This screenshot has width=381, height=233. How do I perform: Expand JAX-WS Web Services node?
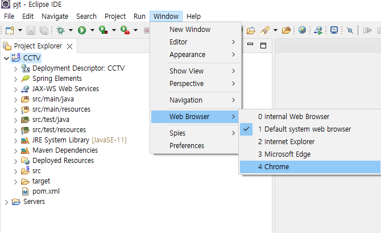point(15,89)
